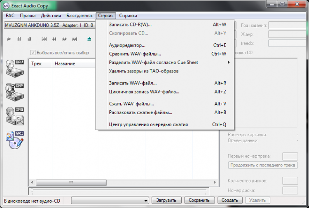Click the WAV copy tracks icon
Image resolution: width=309 pixels, height=208 pixels.
pyautogui.click(x=15, y=68)
